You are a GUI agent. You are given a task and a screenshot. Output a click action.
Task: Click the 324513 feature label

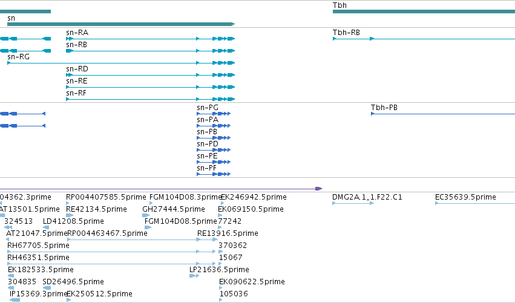(x=18, y=221)
